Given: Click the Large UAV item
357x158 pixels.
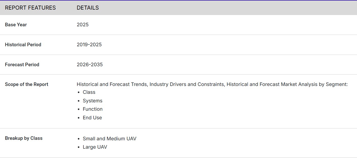Looking at the screenshot, I should point(95,147).
